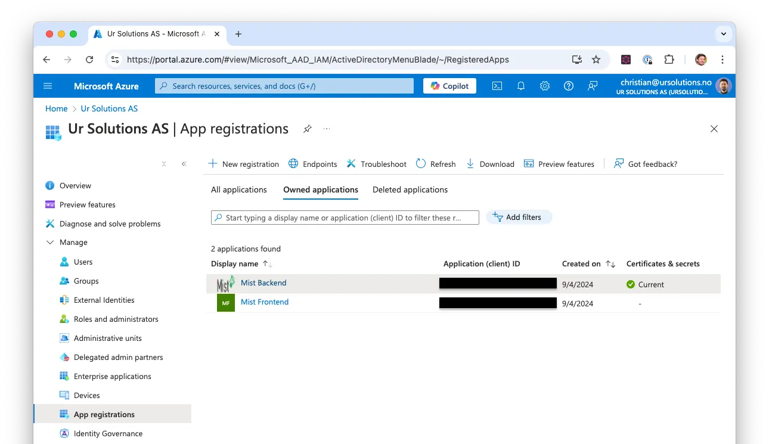Screen dimensions: 769x444
Task: Open Delegated admin partners
Action: [x=113, y=357]
